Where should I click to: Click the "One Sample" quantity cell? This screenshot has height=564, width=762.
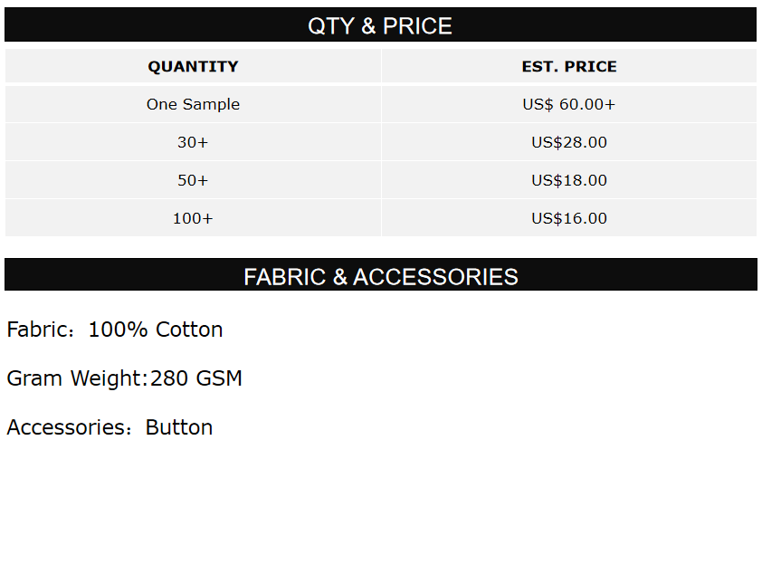pyautogui.click(x=193, y=104)
